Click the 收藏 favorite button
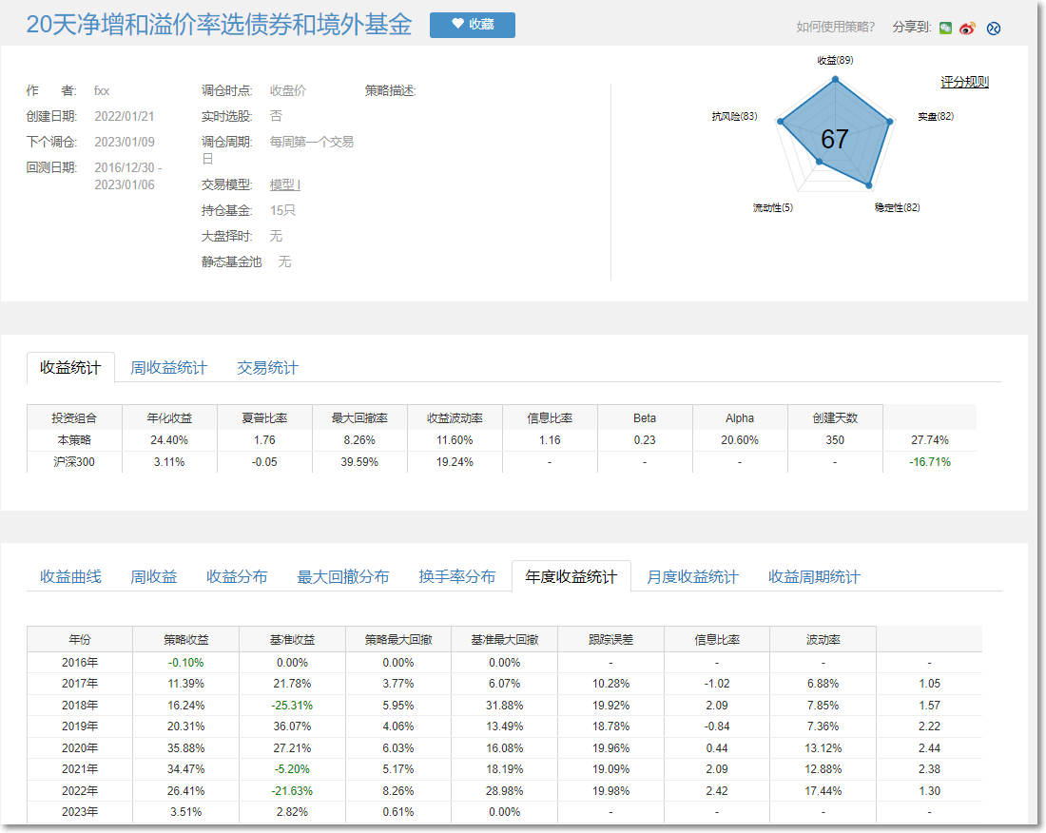 pos(472,25)
